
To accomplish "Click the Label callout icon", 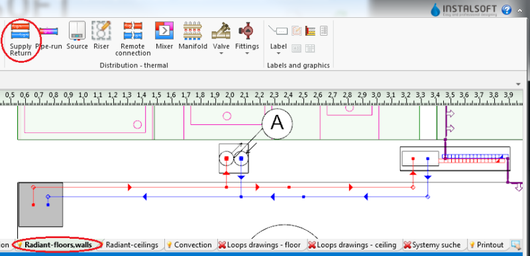I will (278, 31).
